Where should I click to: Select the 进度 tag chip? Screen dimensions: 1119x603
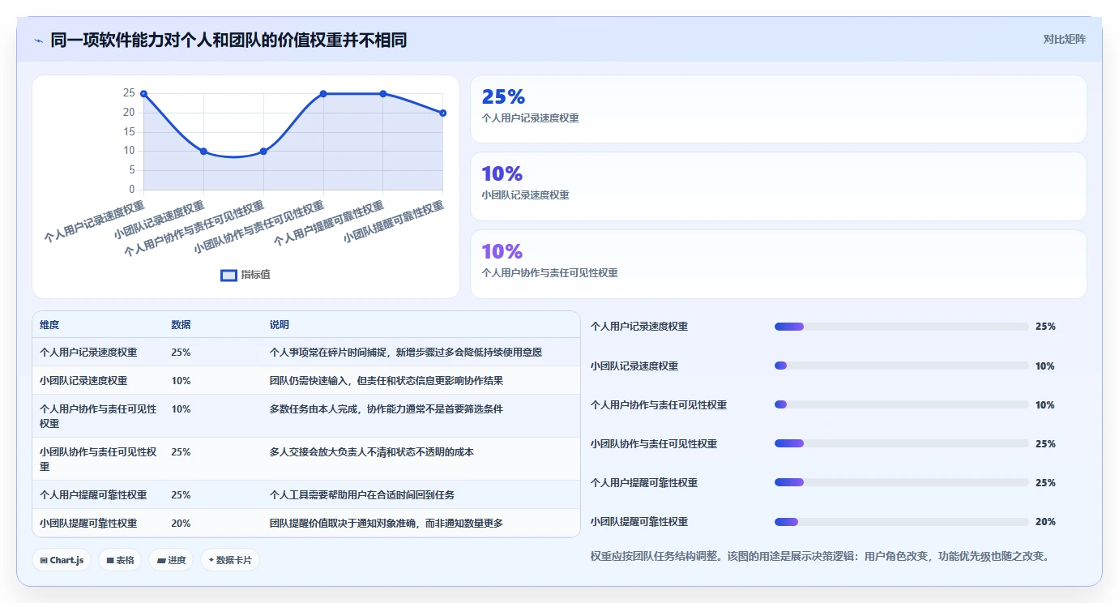click(171, 560)
